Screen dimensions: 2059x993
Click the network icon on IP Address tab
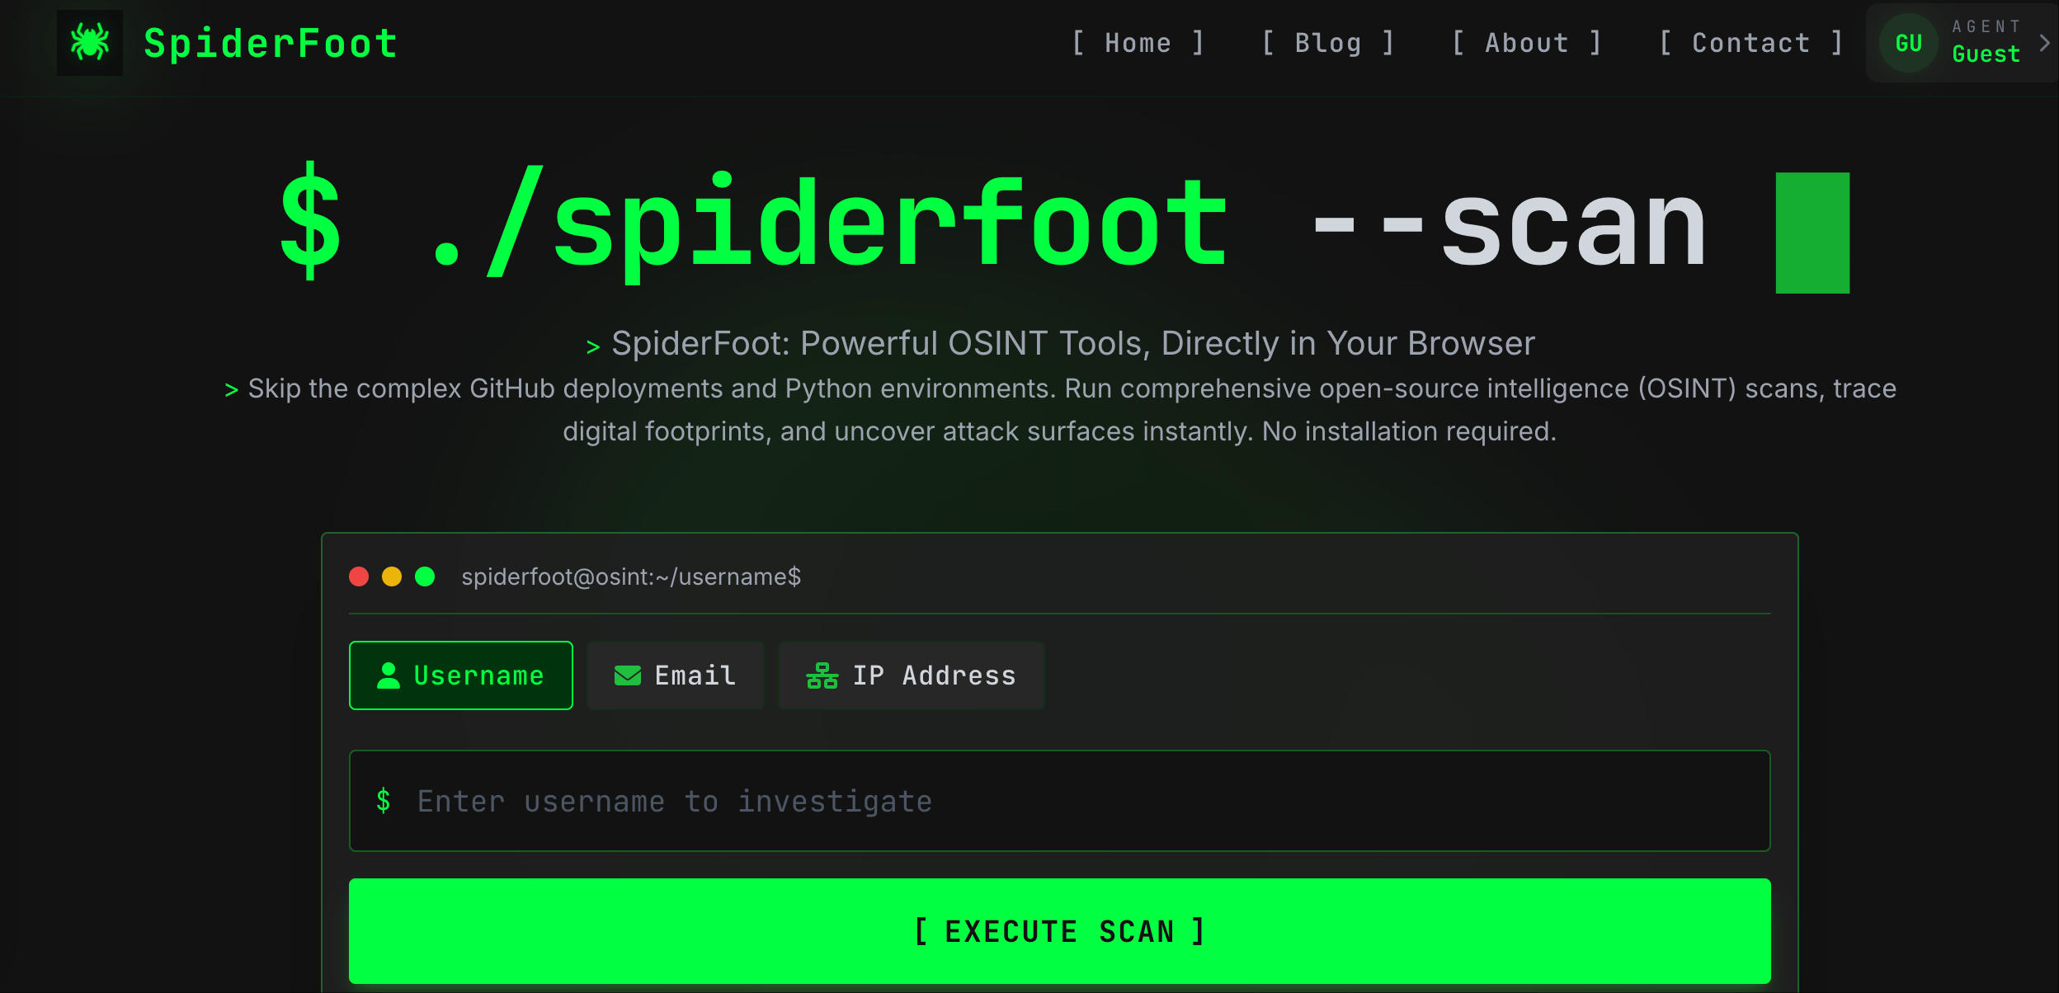822,675
